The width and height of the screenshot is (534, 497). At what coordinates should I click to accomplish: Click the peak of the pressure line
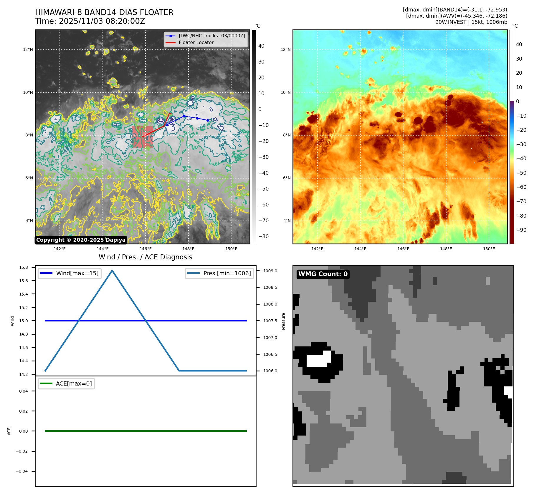tap(112, 271)
